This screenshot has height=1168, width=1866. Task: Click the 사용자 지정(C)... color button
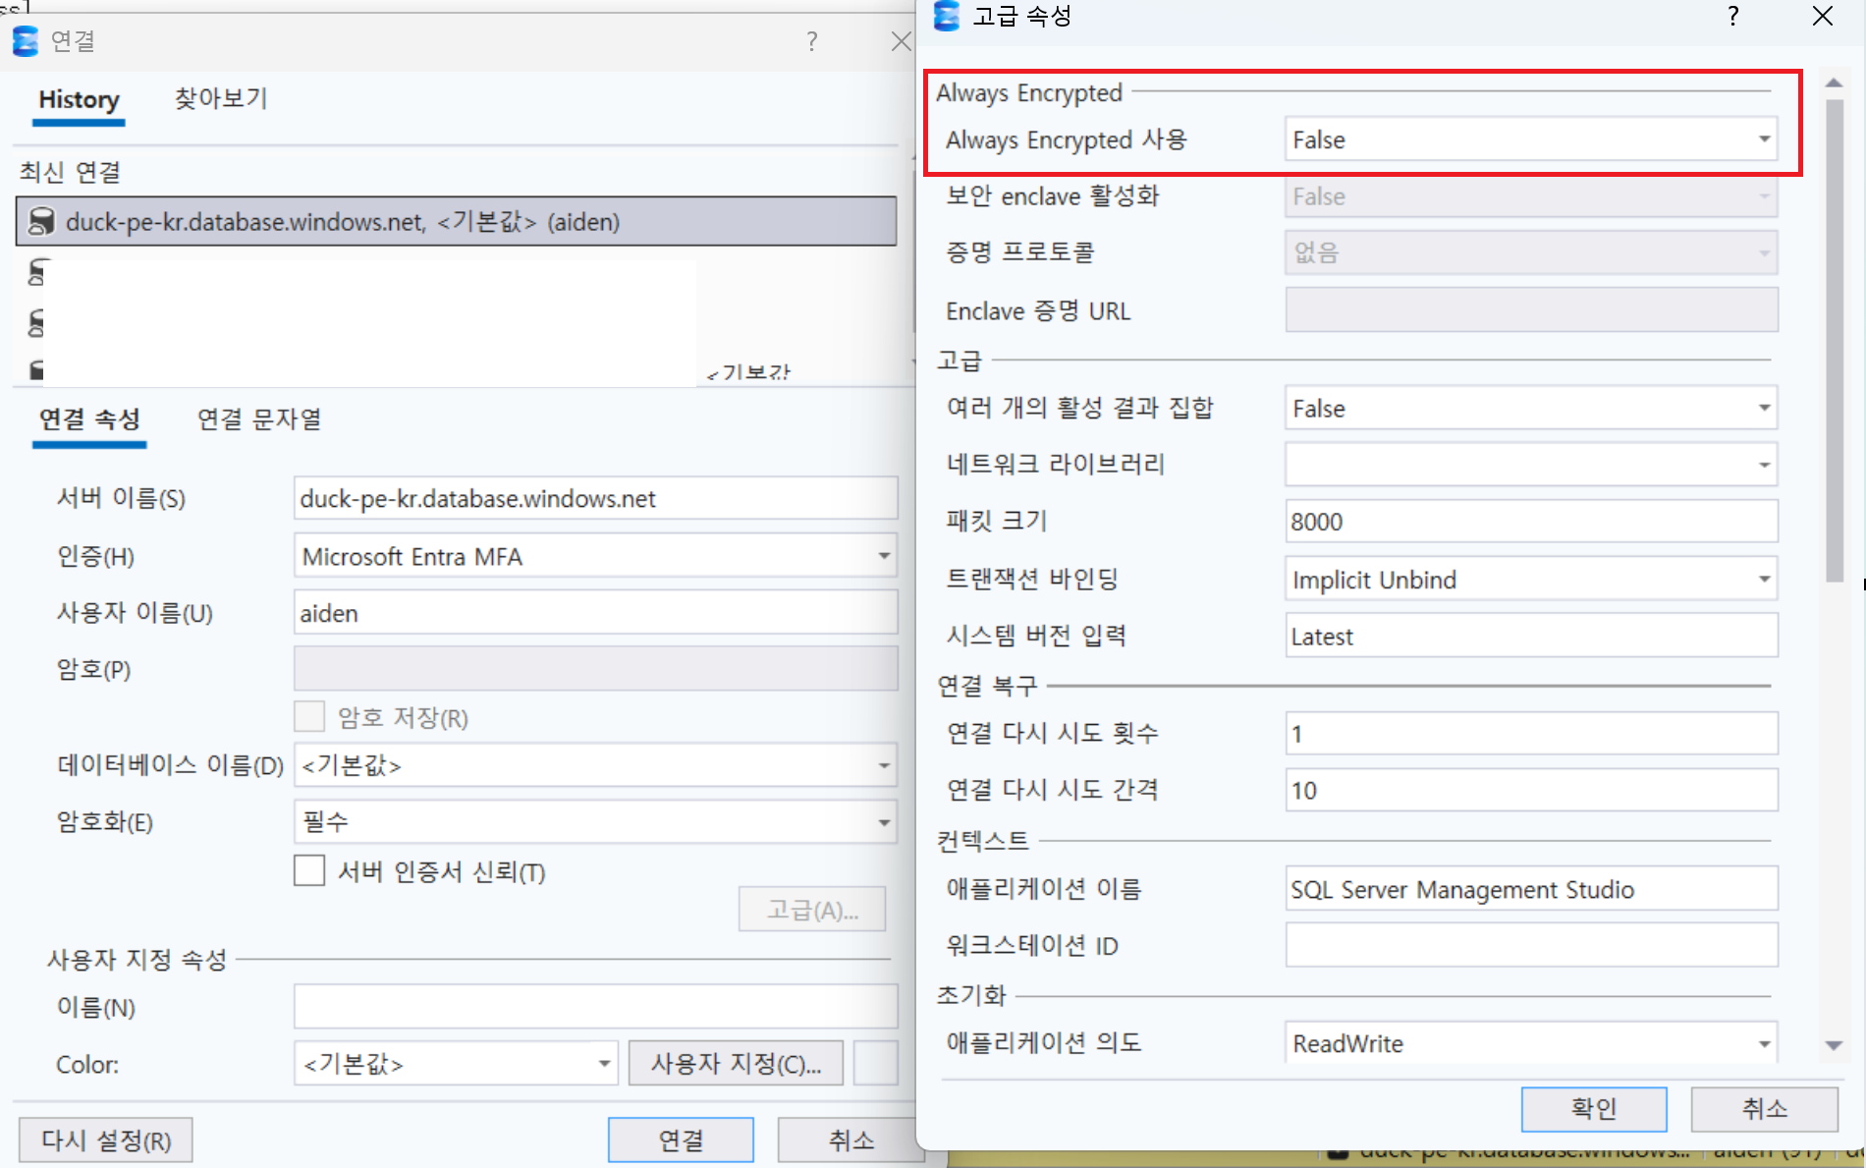pos(736,1064)
